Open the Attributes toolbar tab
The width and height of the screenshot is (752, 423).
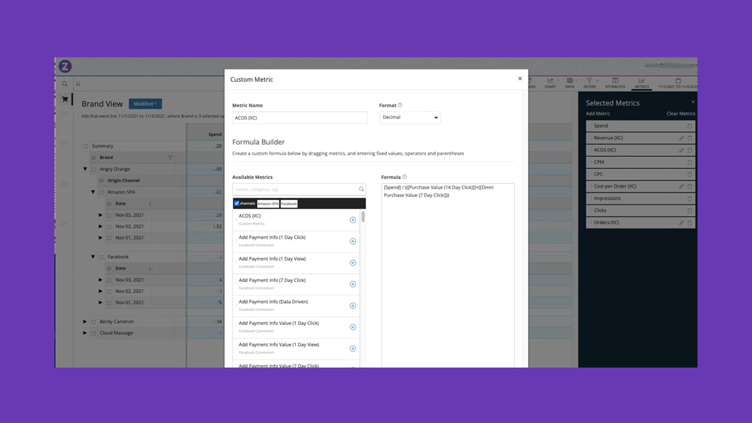[615, 83]
